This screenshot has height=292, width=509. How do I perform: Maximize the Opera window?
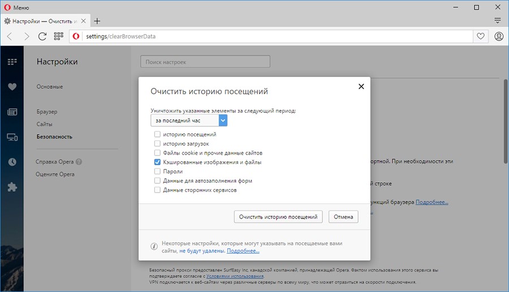(476, 7)
